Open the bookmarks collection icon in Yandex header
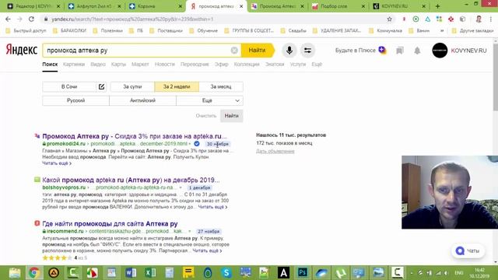 [399, 51]
